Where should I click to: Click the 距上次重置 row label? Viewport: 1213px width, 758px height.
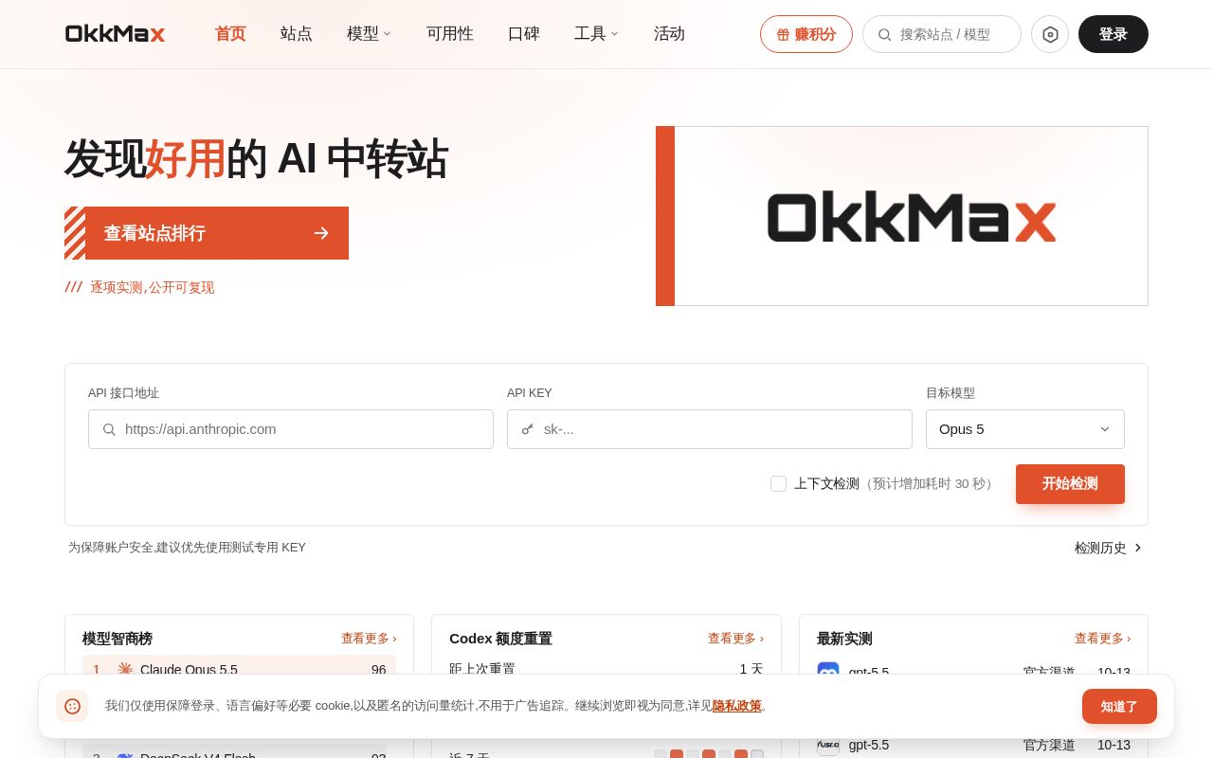click(482, 668)
